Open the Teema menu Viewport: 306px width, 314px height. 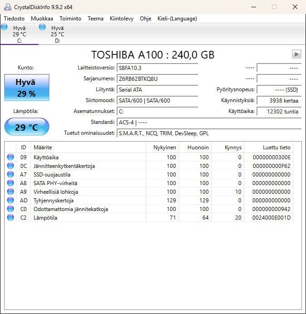pos(96,19)
